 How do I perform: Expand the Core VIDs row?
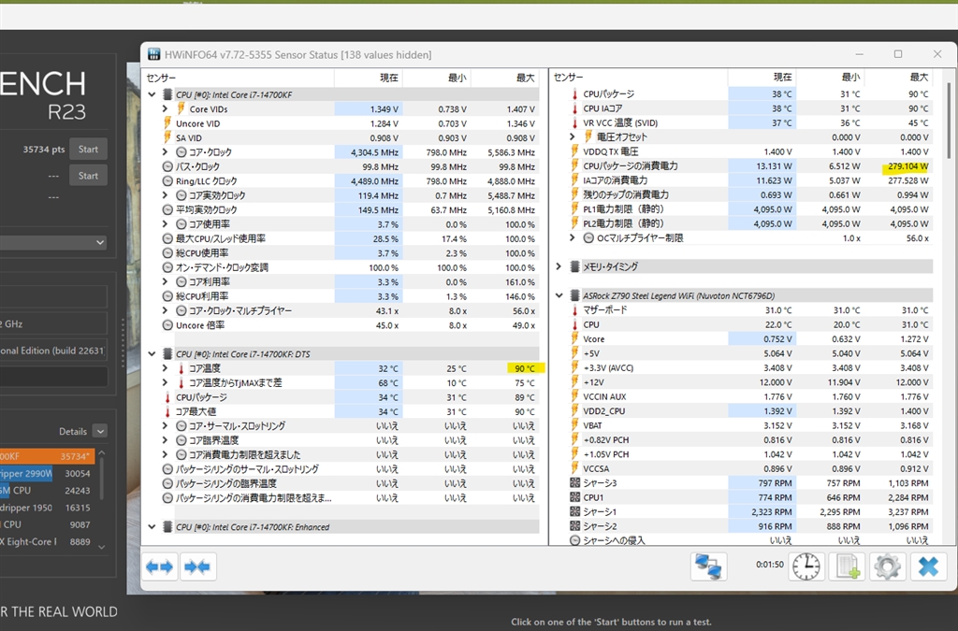(x=165, y=108)
